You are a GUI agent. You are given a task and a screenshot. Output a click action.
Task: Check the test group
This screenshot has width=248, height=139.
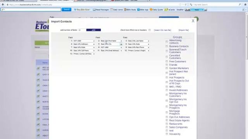(x=167, y=131)
